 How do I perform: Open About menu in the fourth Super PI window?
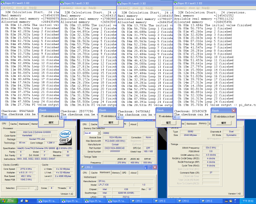point(194,8)
